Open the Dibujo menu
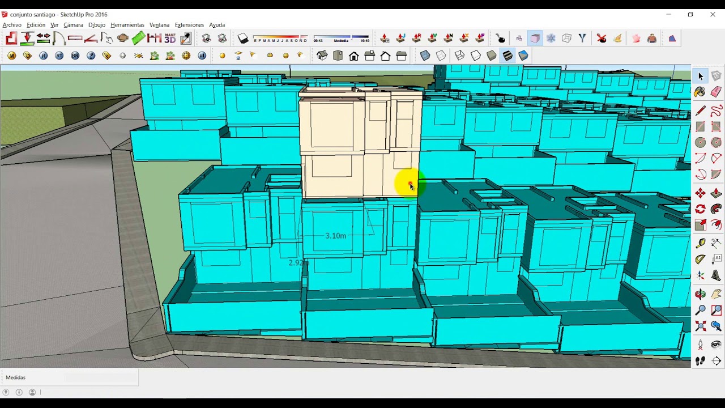Screen dimensions: 725x408 click(97, 25)
